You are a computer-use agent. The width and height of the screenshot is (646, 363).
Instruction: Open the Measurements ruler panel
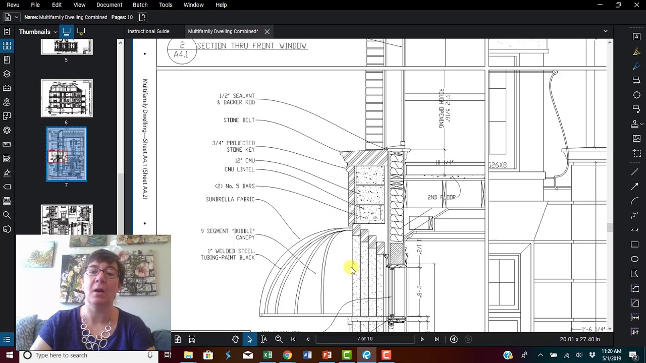(7, 144)
